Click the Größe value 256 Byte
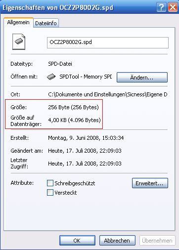 [x=73, y=107]
